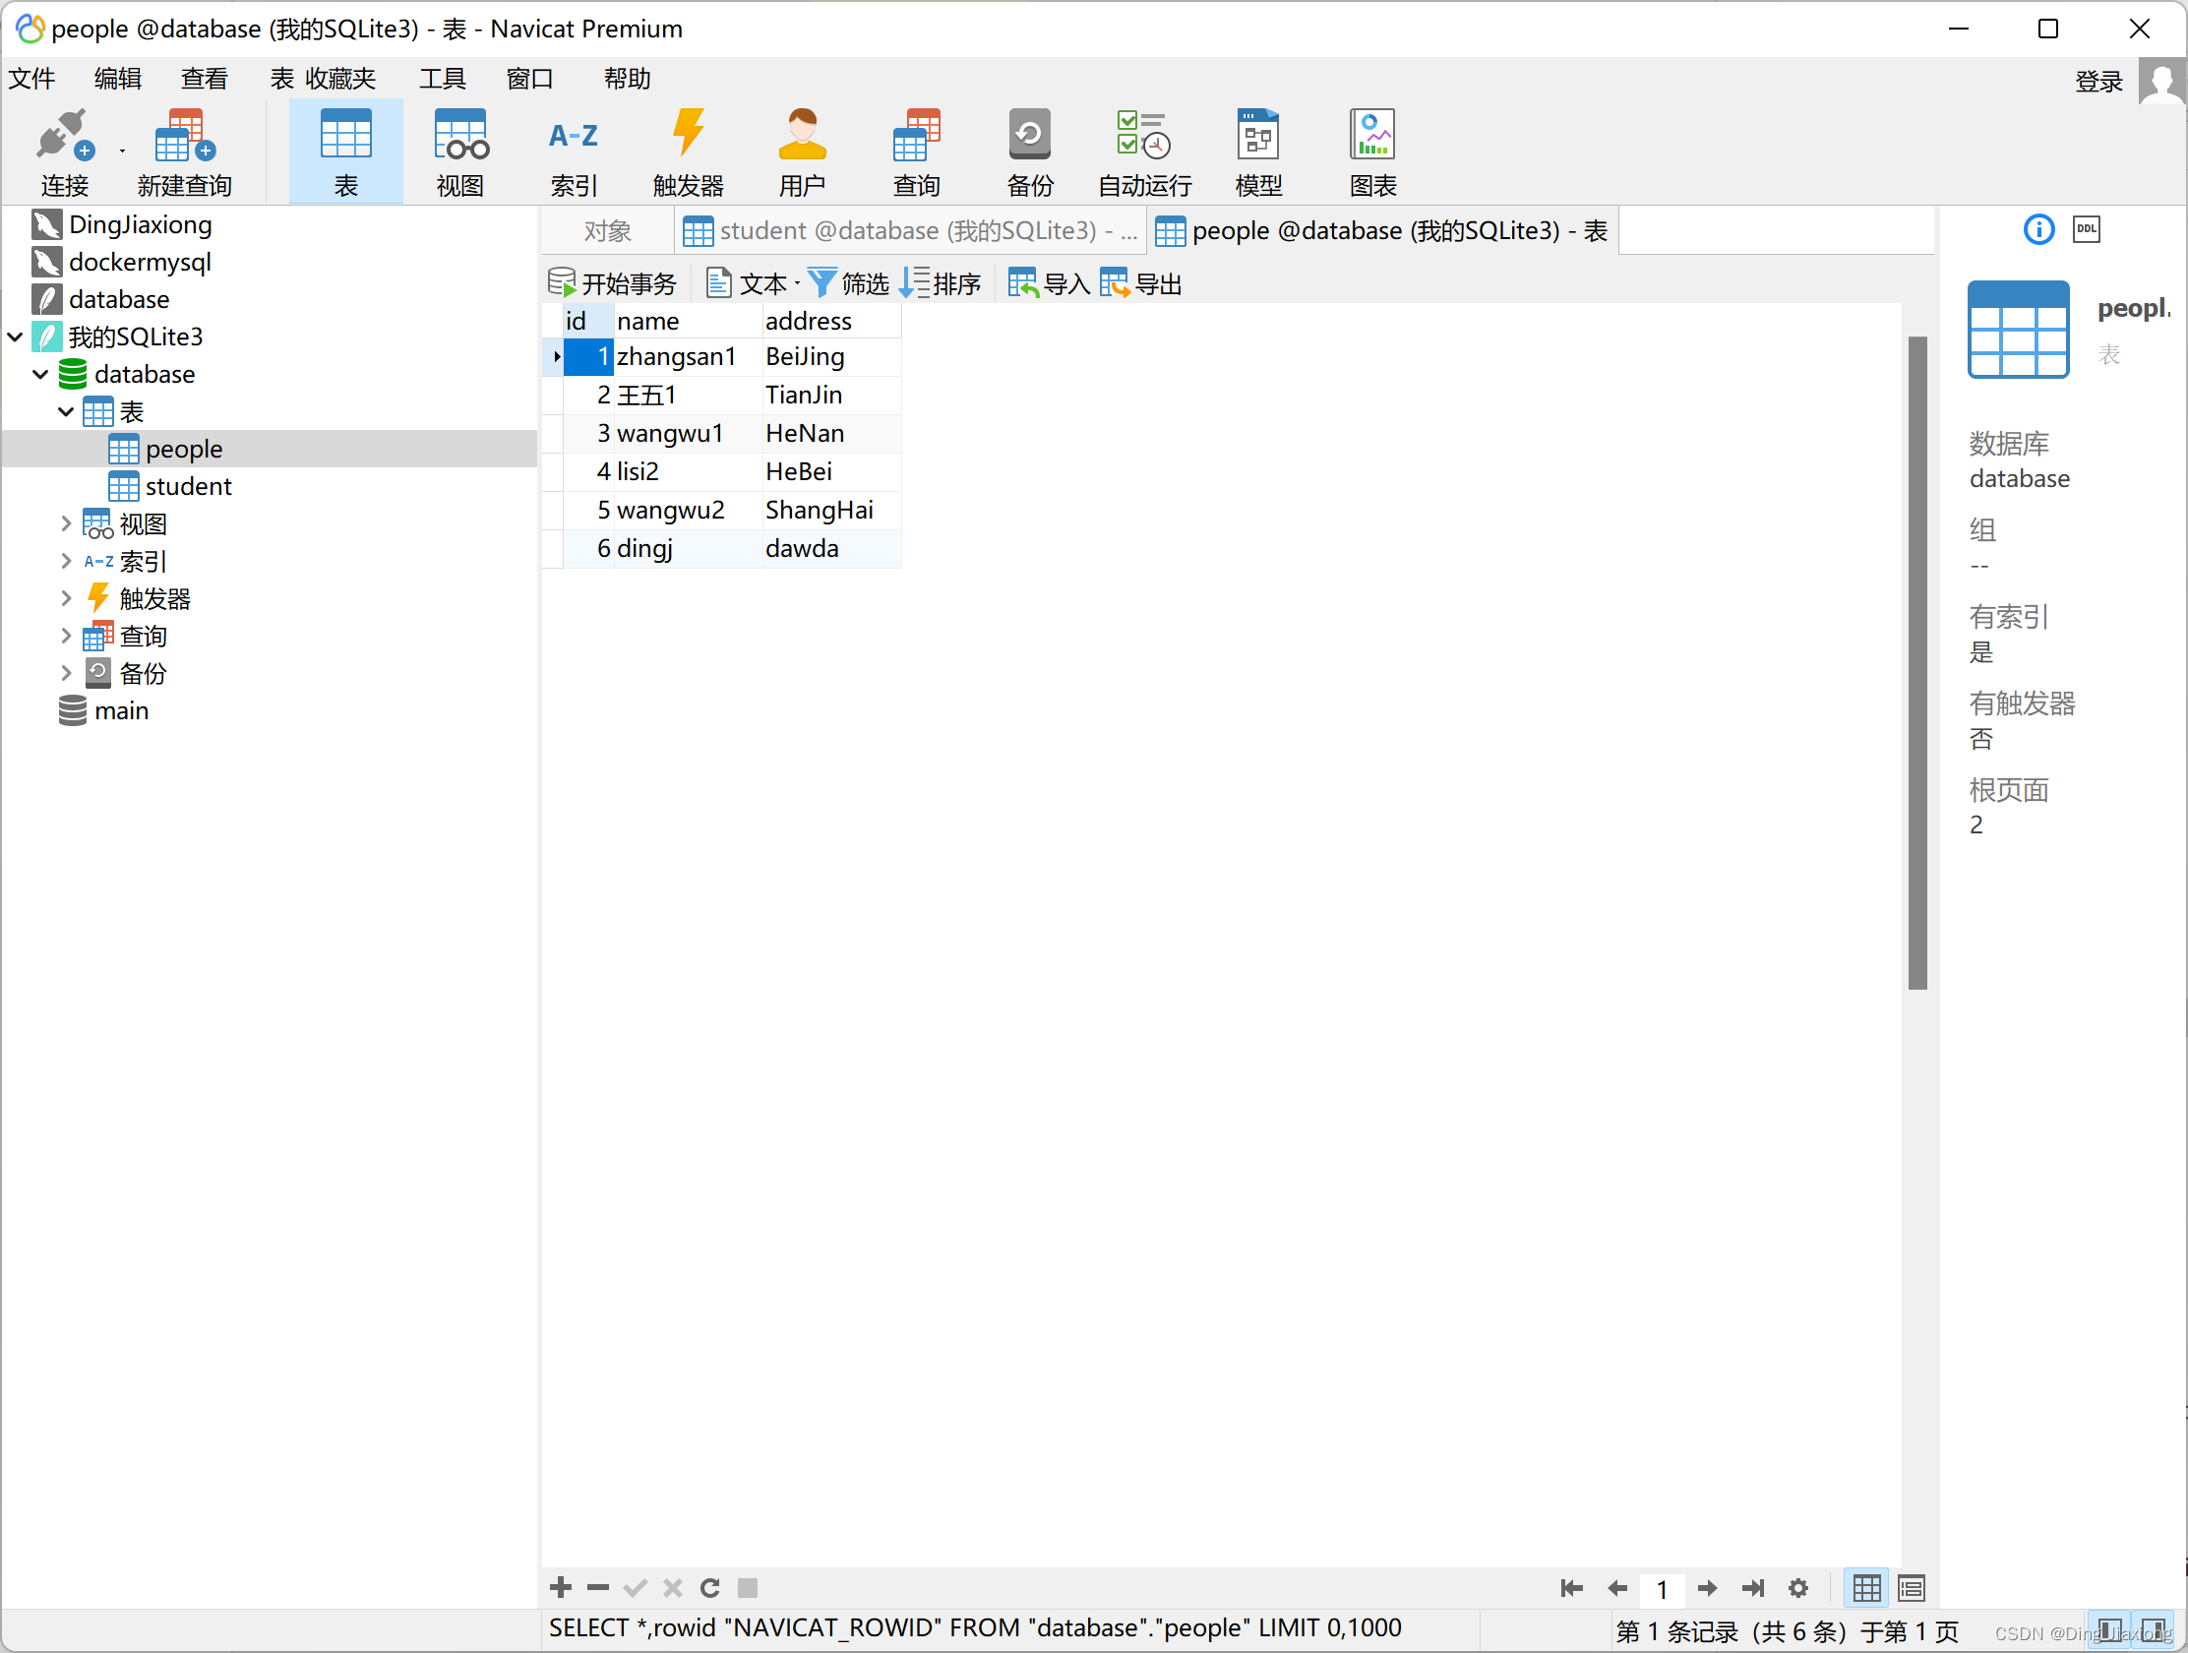The image size is (2188, 1653).
Task: Open the 文件 menu
Action: 30,78
